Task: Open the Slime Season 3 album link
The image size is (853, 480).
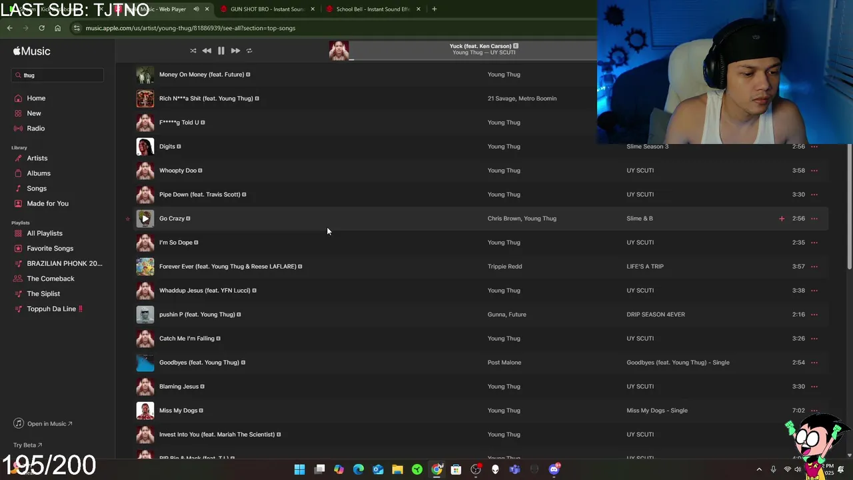Action: pyautogui.click(x=647, y=147)
